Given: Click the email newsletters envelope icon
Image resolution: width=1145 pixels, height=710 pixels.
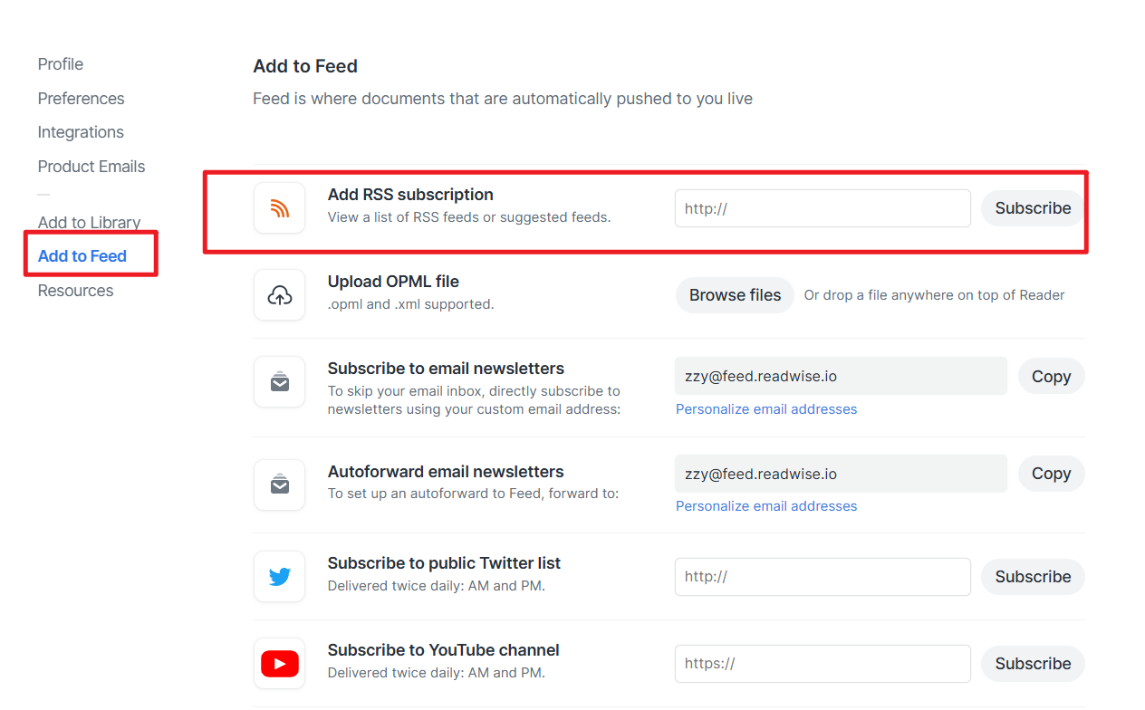Looking at the screenshot, I should pos(280,382).
